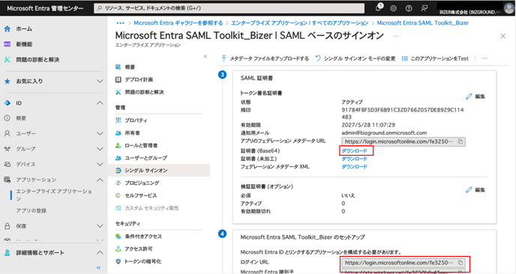Click the ロールと管理者 icon

pos(118,145)
